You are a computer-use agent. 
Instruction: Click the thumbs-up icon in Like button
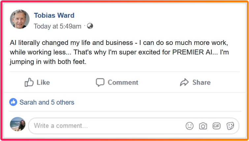point(29,82)
